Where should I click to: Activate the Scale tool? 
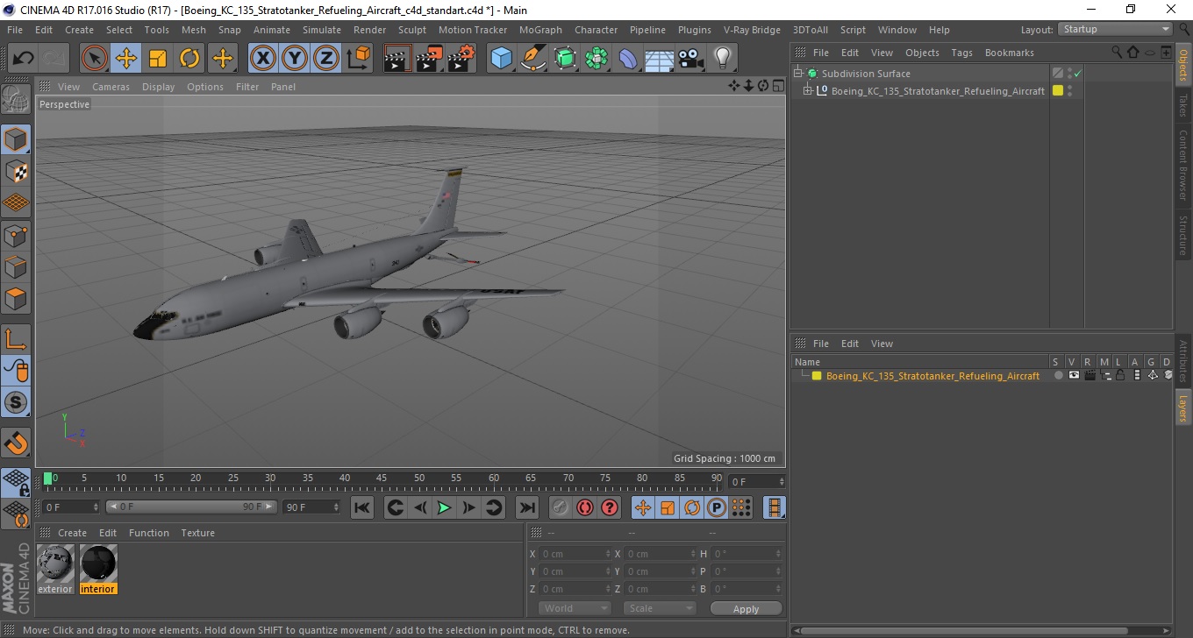[158, 59]
